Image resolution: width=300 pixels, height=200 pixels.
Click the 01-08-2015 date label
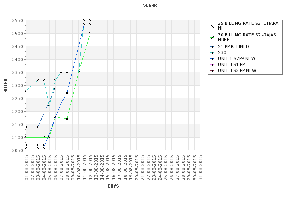[26, 168]
